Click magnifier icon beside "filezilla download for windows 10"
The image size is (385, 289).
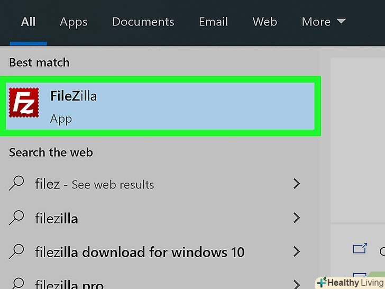coord(17,251)
